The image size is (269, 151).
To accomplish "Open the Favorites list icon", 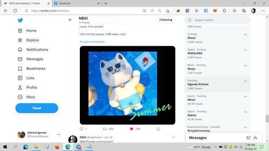I will (x=235, y=10).
